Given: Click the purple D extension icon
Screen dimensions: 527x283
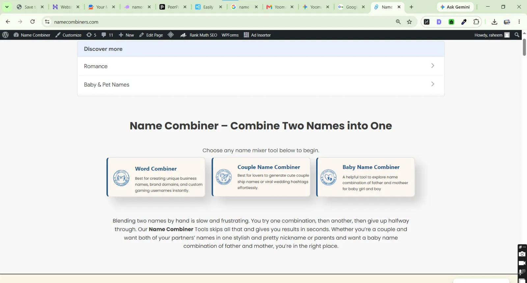Looking at the screenshot, I should click(x=439, y=22).
